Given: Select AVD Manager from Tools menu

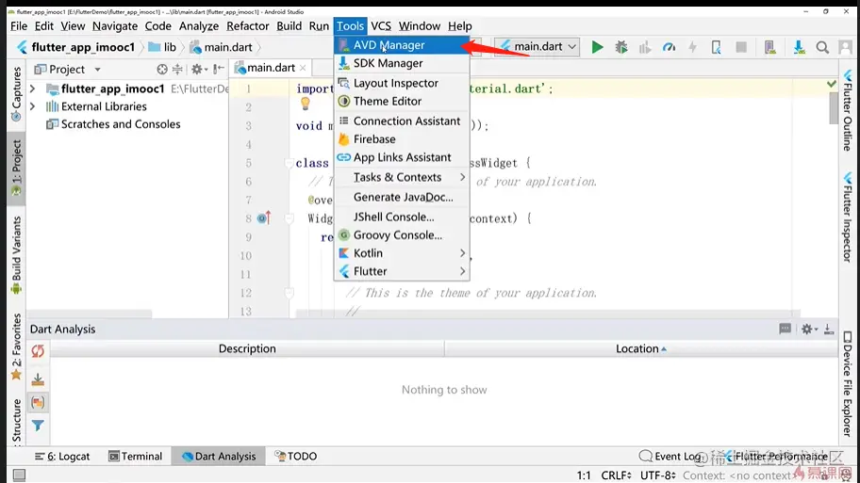Looking at the screenshot, I should click(402, 45).
